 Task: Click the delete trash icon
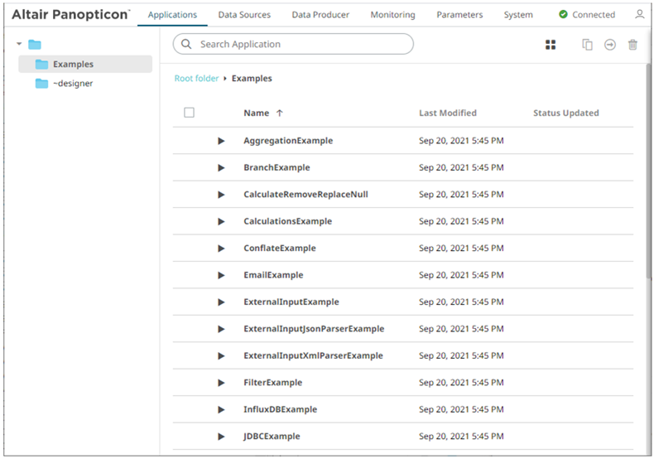coord(632,45)
